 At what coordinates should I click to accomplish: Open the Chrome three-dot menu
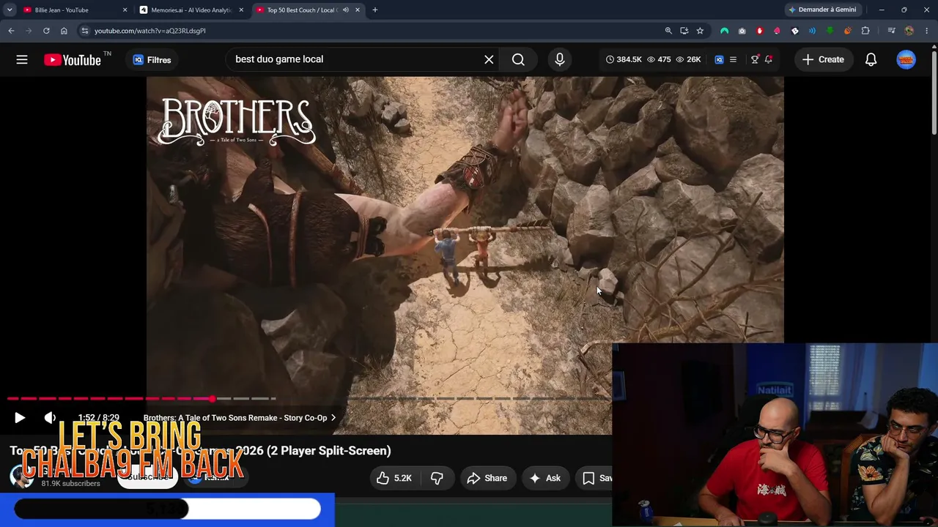(x=927, y=31)
